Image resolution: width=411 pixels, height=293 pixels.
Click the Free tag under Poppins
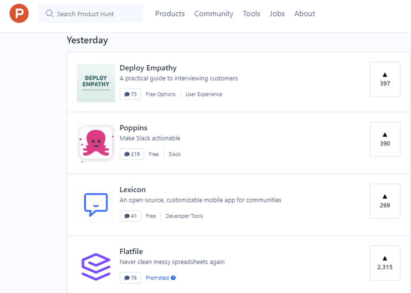154,154
